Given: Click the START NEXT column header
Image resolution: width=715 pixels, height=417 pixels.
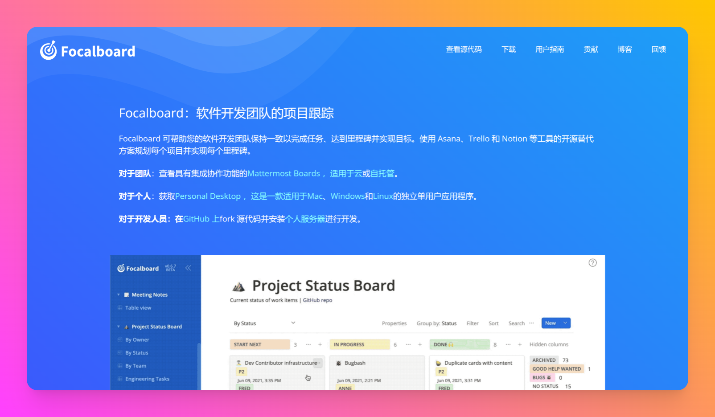Looking at the screenshot, I should tap(260, 344).
